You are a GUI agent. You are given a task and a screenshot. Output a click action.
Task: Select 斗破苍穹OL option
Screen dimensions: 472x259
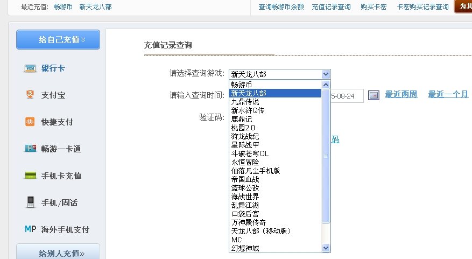(275, 153)
